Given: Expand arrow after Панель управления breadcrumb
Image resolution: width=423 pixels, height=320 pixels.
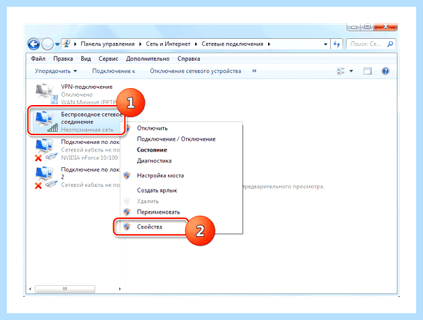Looking at the screenshot, I should [141, 44].
